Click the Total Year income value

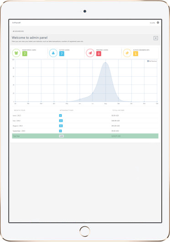[116, 136]
